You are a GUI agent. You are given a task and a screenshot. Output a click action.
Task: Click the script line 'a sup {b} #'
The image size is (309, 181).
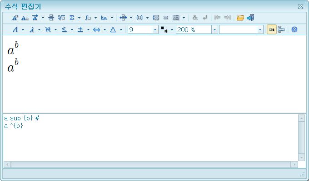pos(22,118)
